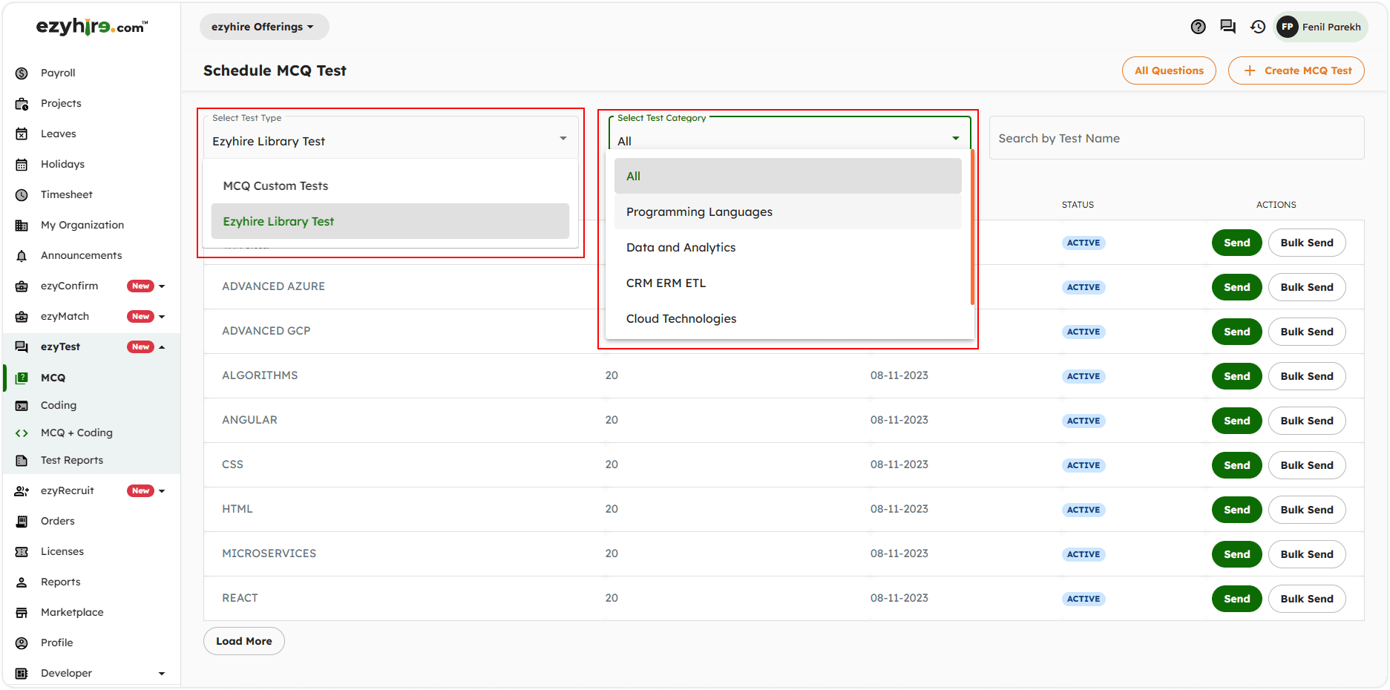Collapse the Select Test Category dropdown arrow
The height and width of the screenshot is (690, 1390).
[x=956, y=139]
